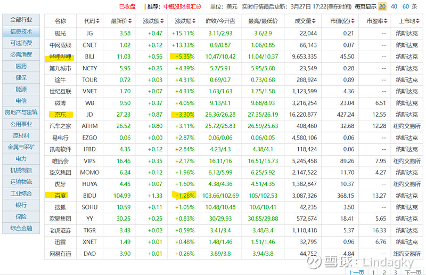
Task: Select the 能源 category
Action: coord(21,89)
